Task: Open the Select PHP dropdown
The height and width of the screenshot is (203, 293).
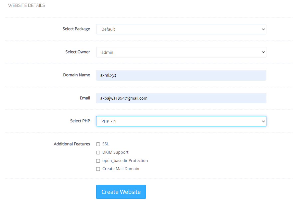Action: pyautogui.click(x=181, y=121)
